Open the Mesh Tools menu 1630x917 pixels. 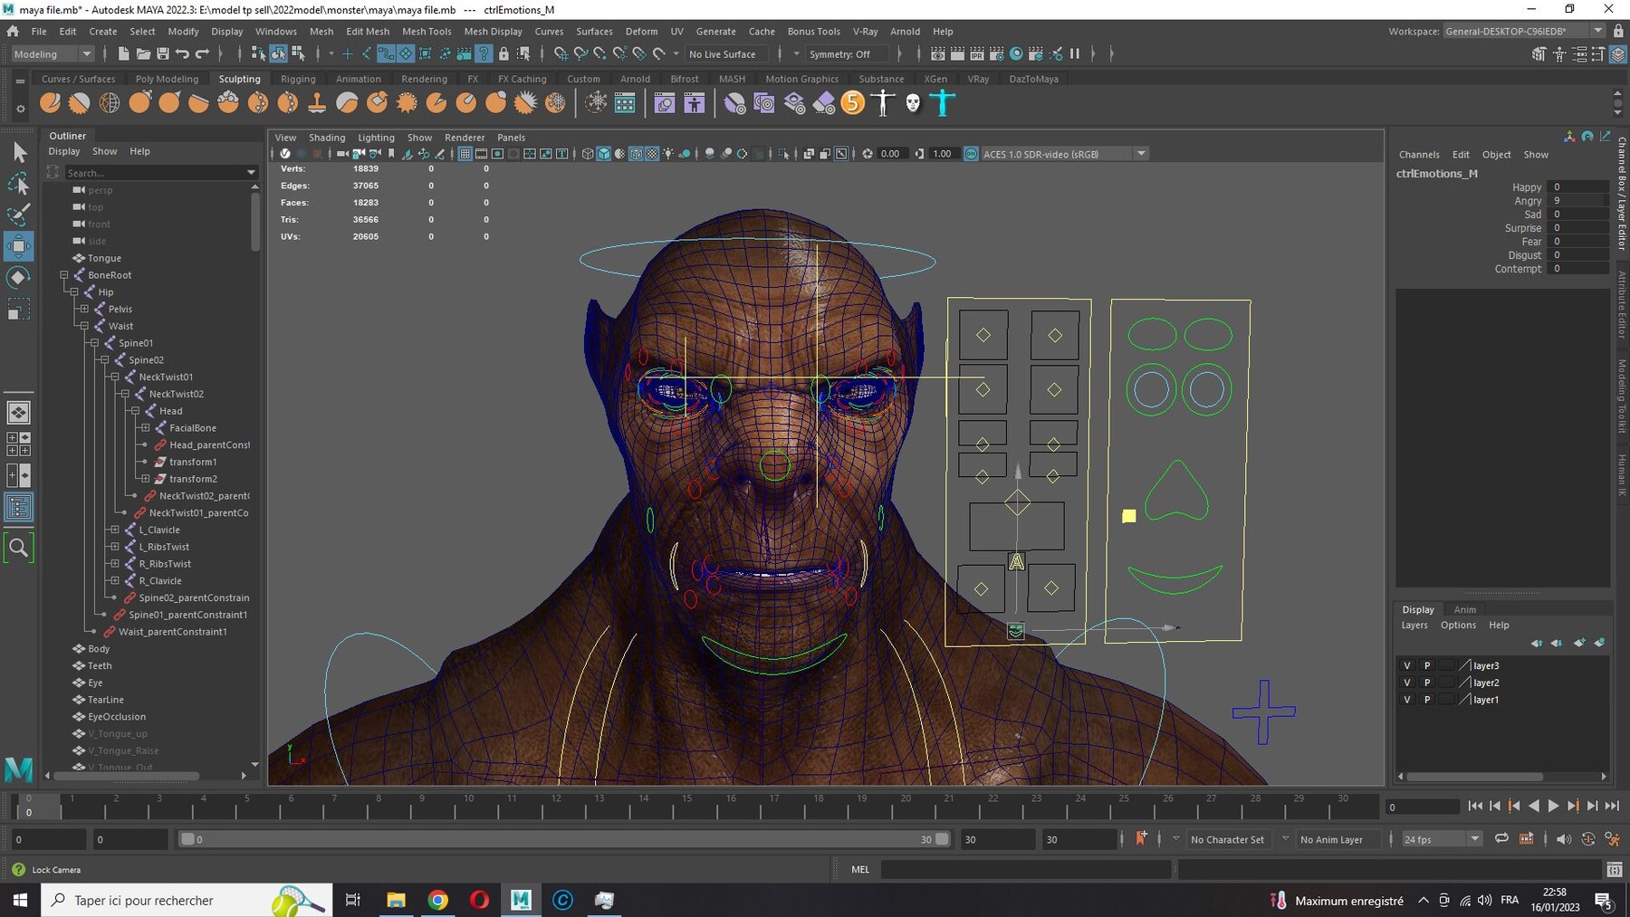(x=427, y=31)
